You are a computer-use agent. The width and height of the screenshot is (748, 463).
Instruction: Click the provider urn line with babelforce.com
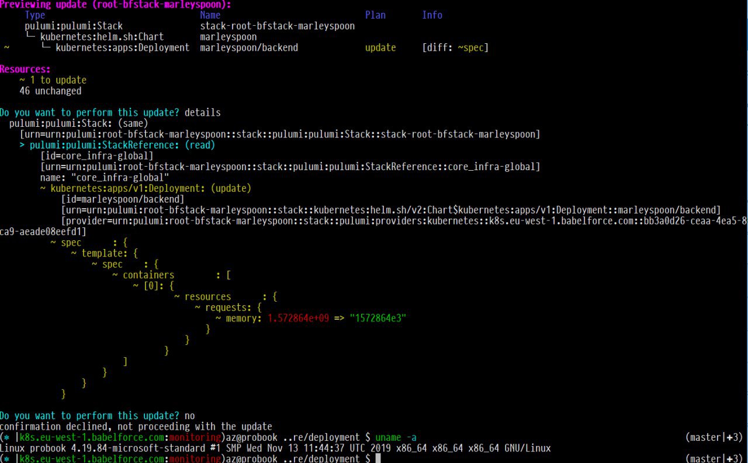click(x=404, y=221)
